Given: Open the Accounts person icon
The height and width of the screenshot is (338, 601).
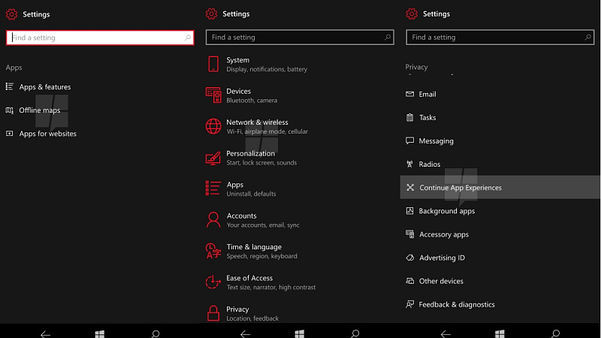Looking at the screenshot, I should pos(213,220).
